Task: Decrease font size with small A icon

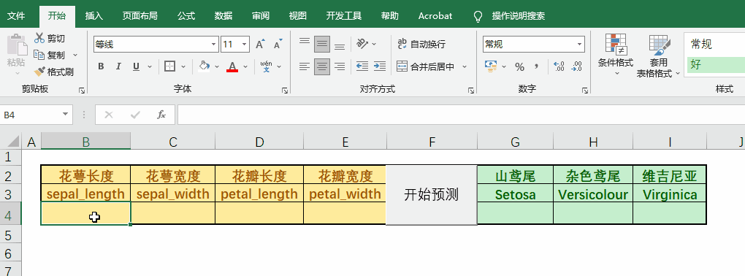Action: pos(278,45)
